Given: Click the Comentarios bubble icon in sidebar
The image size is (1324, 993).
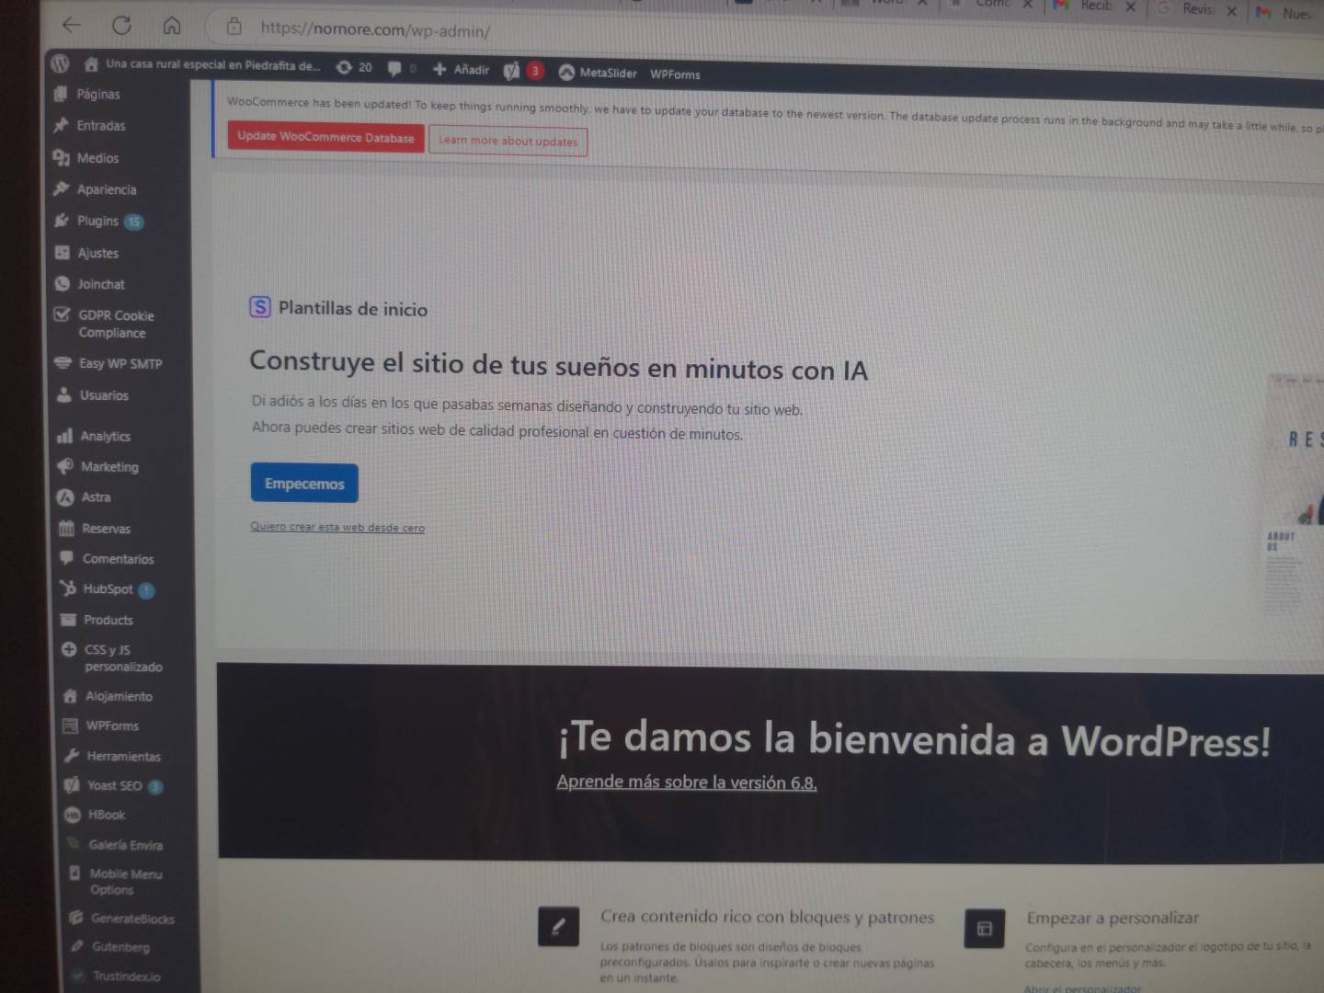Looking at the screenshot, I should [x=66, y=557].
